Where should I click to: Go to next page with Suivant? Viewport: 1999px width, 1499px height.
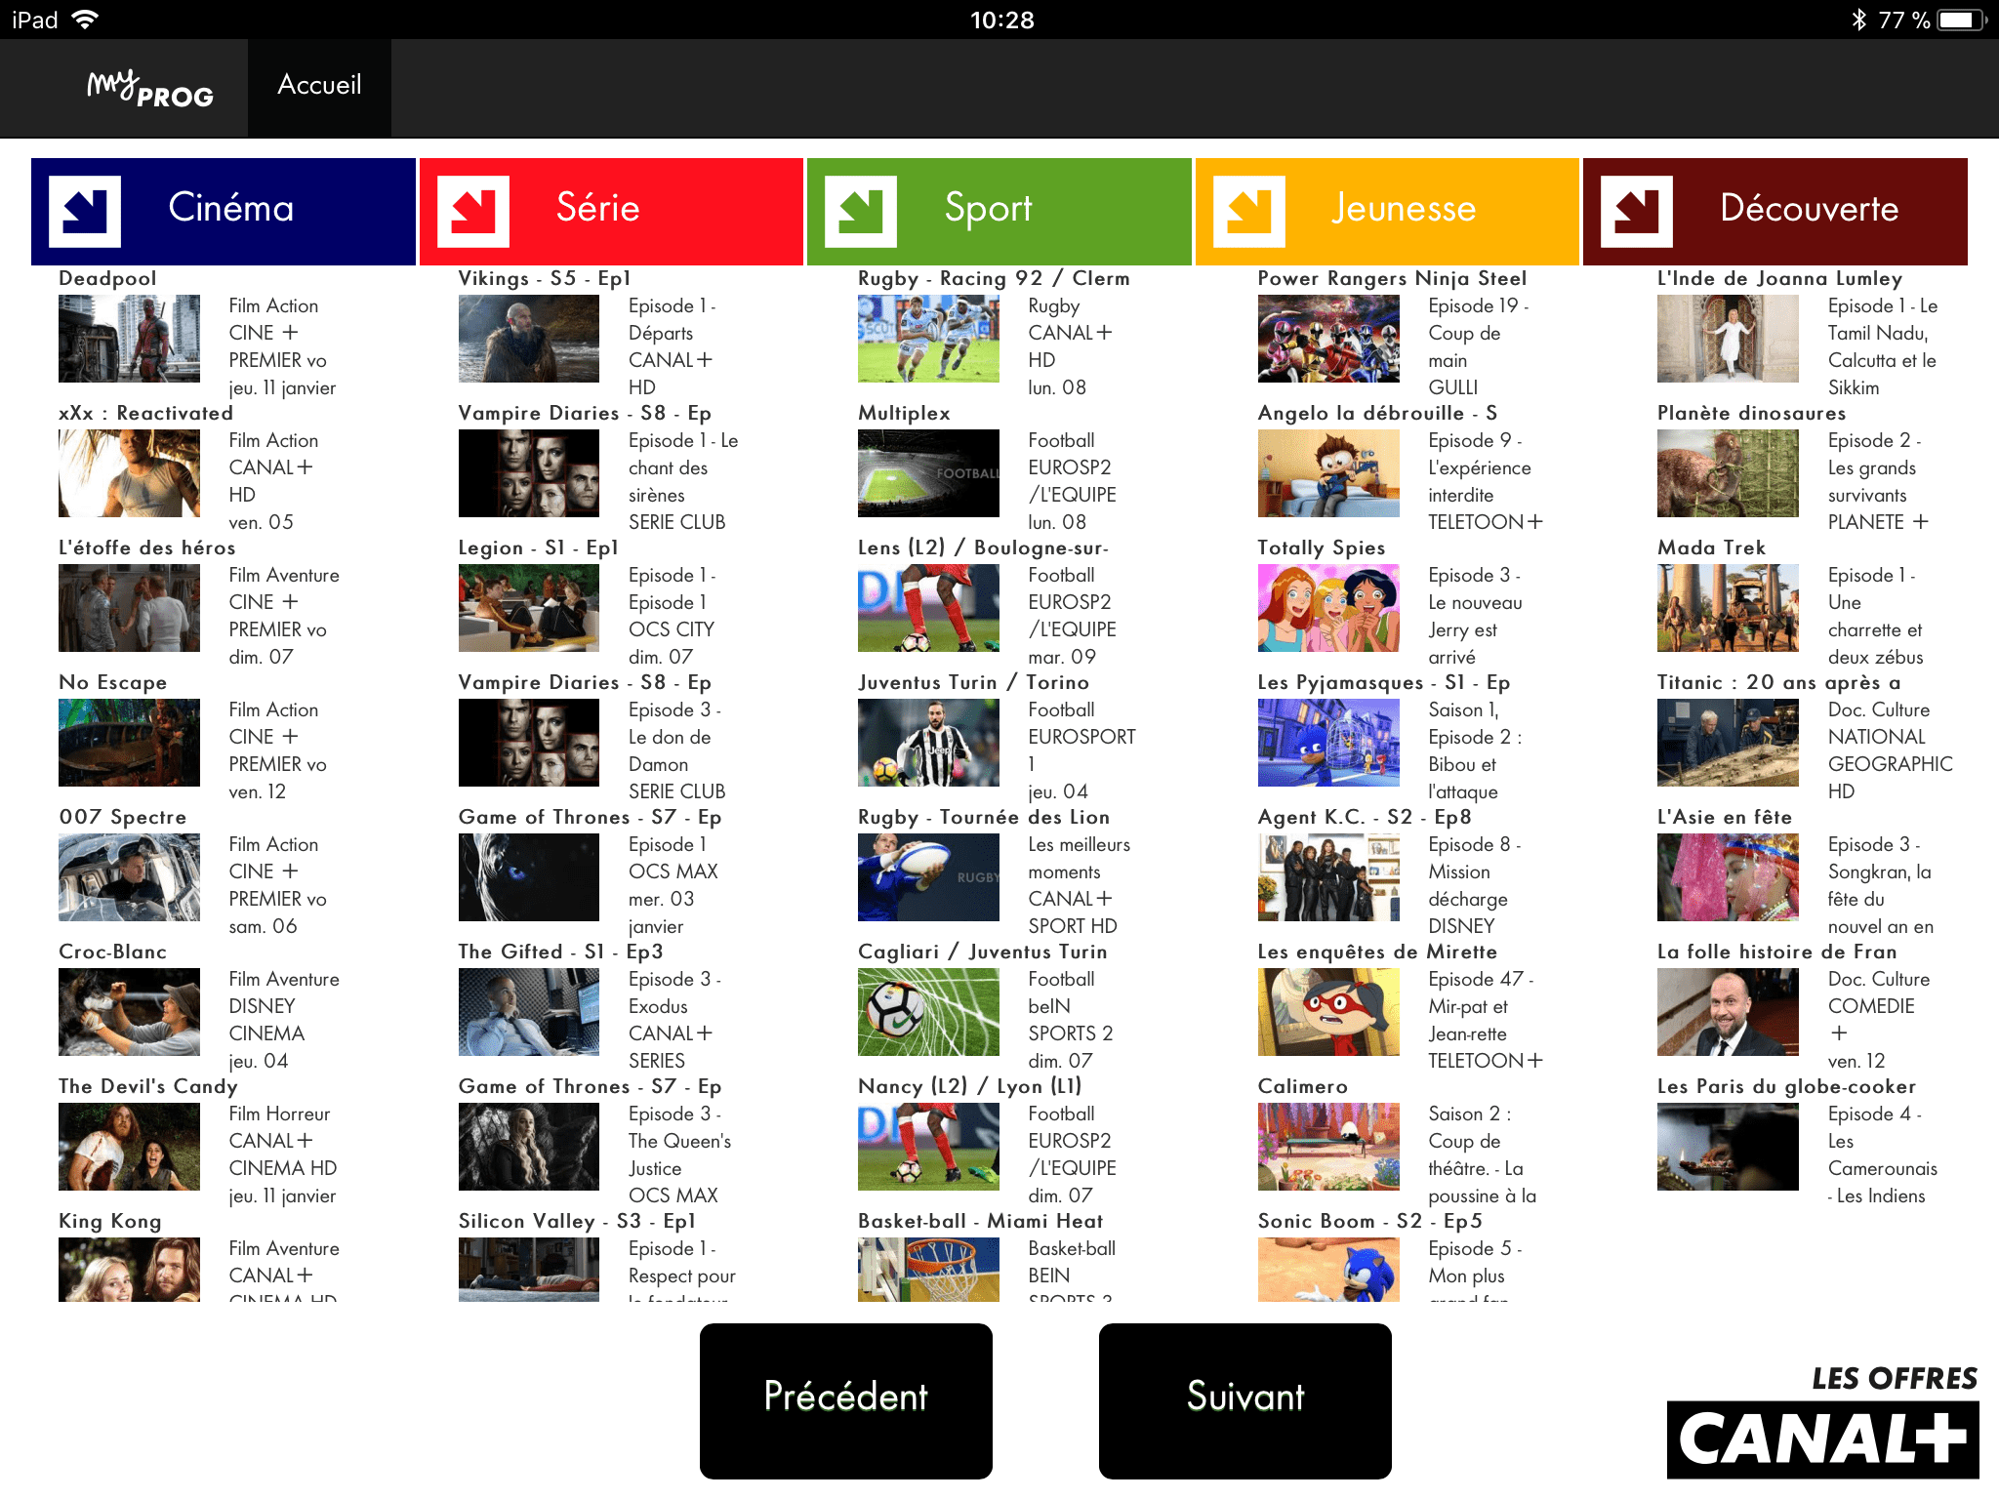(1245, 1400)
